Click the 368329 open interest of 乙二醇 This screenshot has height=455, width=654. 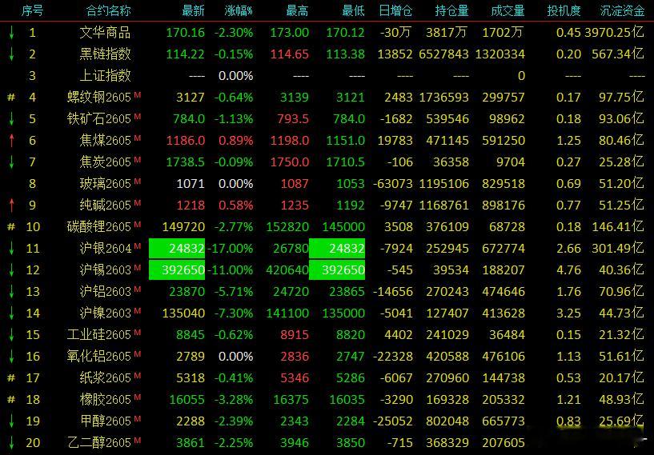click(x=447, y=443)
